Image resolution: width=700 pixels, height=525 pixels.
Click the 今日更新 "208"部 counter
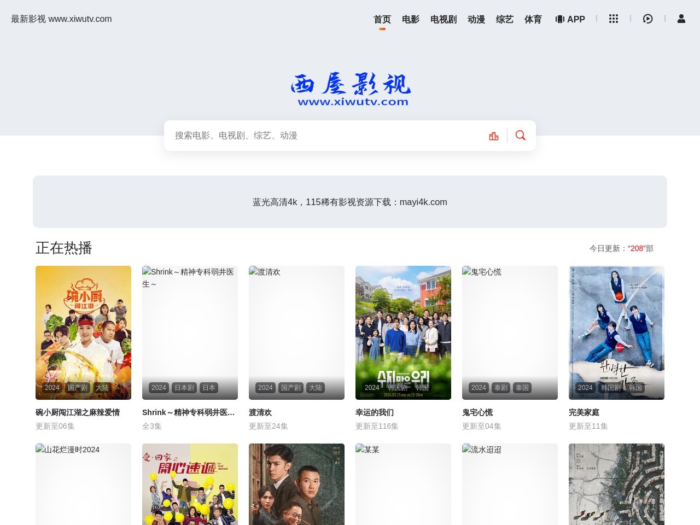pyautogui.click(x=621, y=248)
